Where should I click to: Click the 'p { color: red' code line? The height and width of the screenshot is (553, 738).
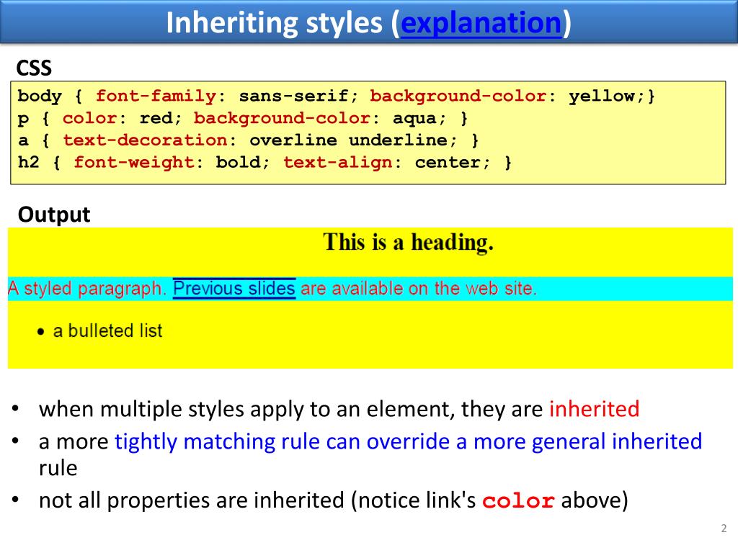243,118
